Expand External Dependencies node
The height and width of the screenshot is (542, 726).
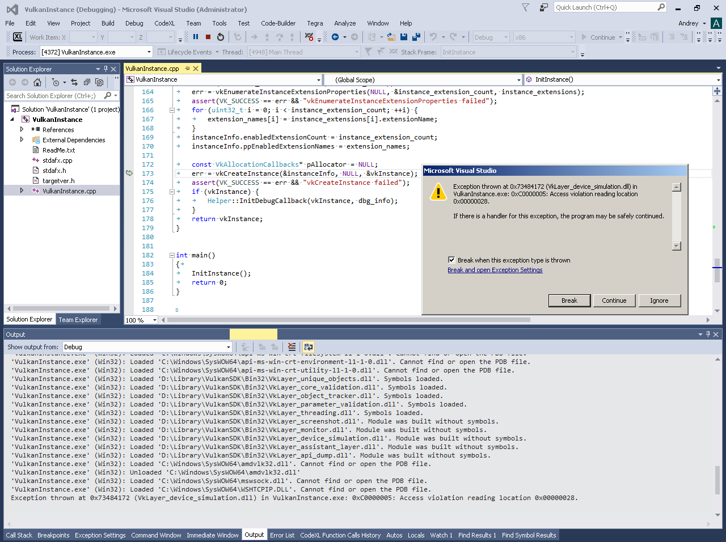click(22, 139)
